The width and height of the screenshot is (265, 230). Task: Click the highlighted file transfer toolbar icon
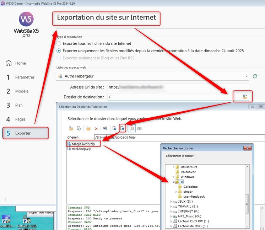(x=123, y=128)
